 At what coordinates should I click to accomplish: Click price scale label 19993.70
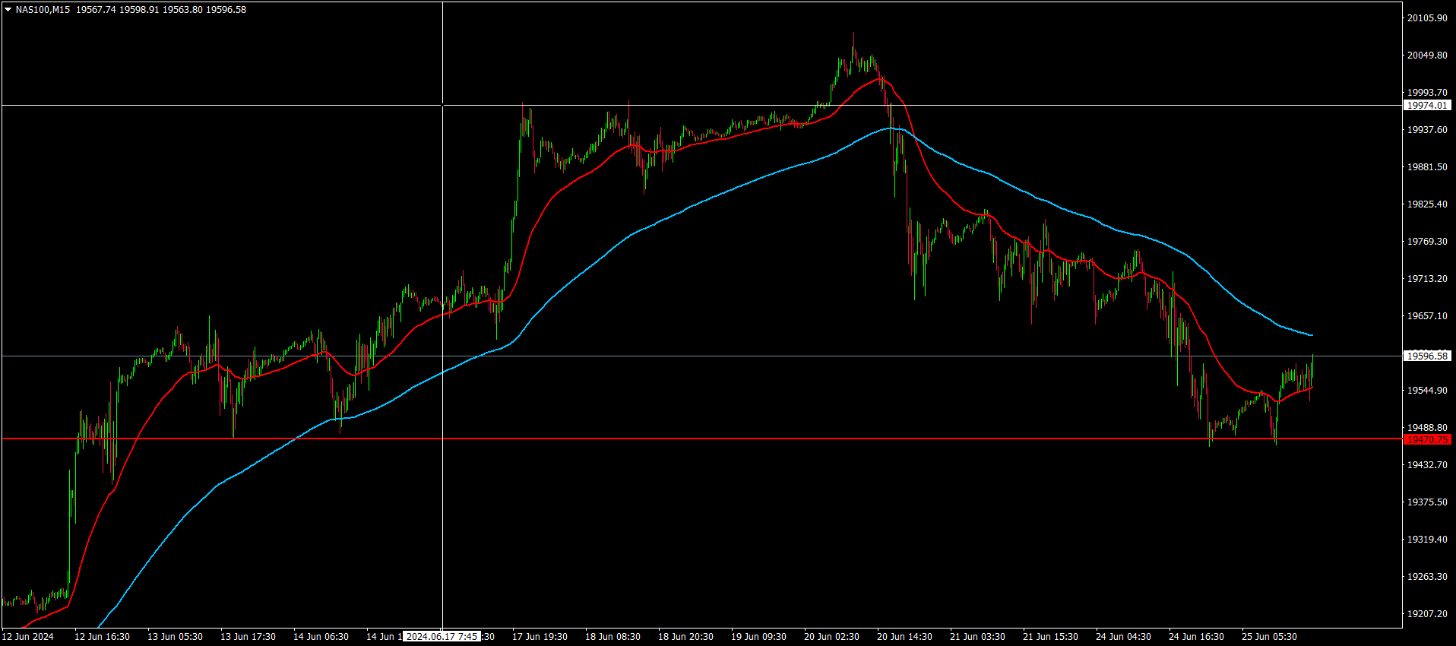(x=1427, y=92)
